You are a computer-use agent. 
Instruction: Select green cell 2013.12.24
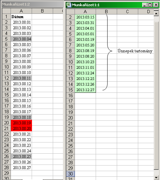[x=85, y=73]
